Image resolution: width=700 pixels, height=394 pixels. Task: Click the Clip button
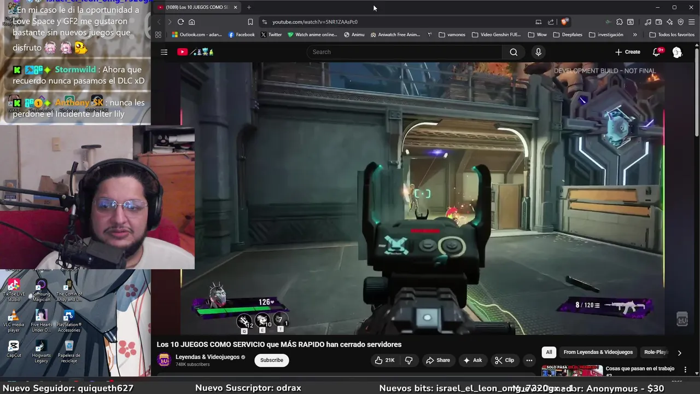tap(504, 360)
